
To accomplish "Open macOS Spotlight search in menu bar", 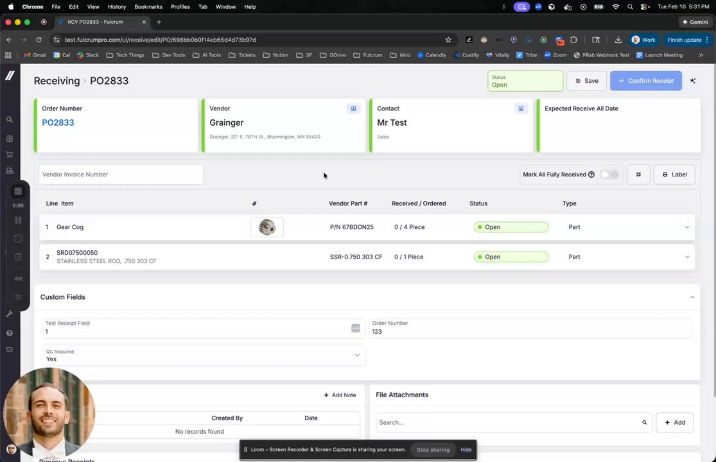I will pos(630,7).
